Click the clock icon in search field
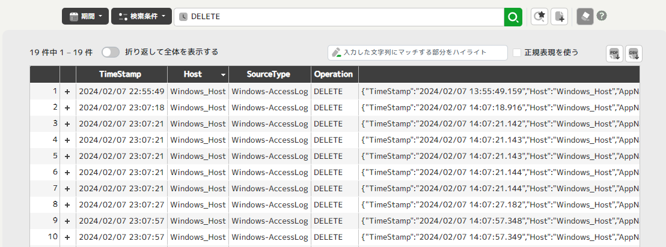Screen dimensions: 666x247 click(x=183, y=17)
